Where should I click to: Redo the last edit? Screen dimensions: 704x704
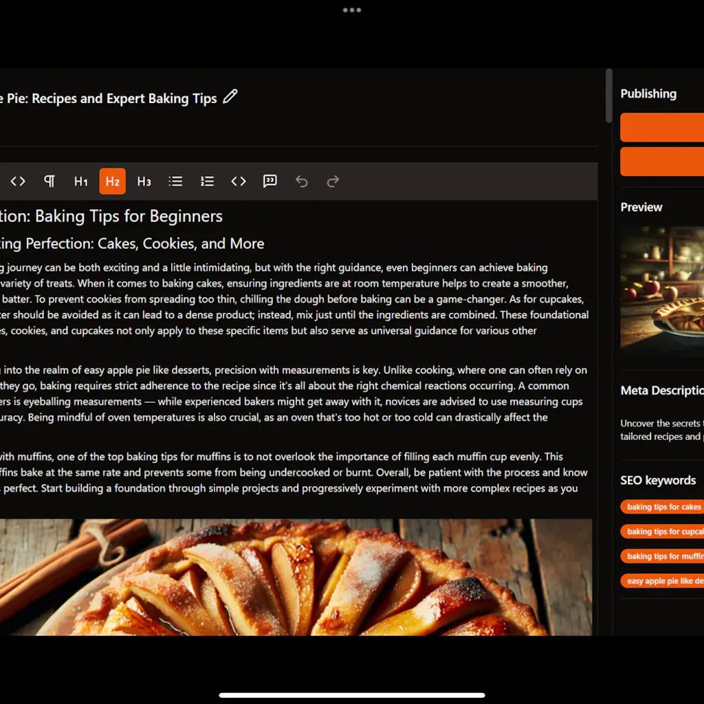coord(333,181)
